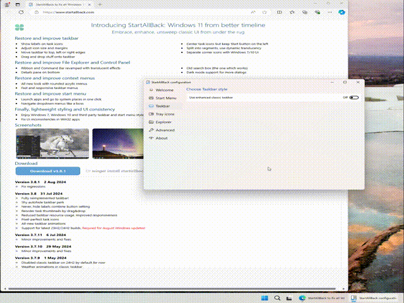This screenshot has height=303, width=404.
Task: Click the StartAllBack green clover logo
Action: (x=20, y=27)
